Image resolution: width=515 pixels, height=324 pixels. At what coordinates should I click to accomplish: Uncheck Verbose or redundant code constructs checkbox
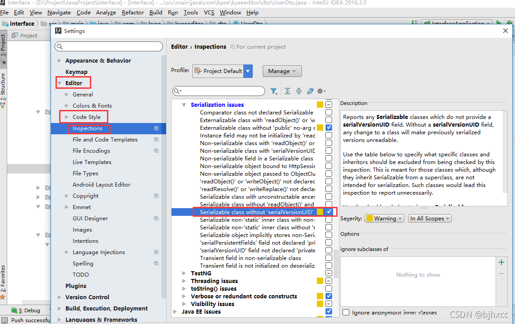(329, 296)
